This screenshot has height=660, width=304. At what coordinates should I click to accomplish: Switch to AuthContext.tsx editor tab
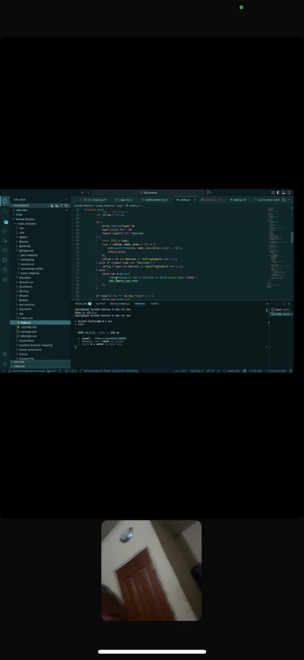156,199
